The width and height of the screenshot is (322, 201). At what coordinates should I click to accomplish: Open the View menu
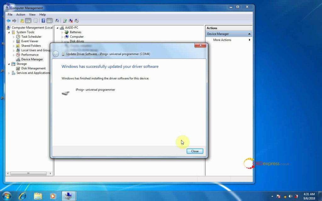pos(32,14)
